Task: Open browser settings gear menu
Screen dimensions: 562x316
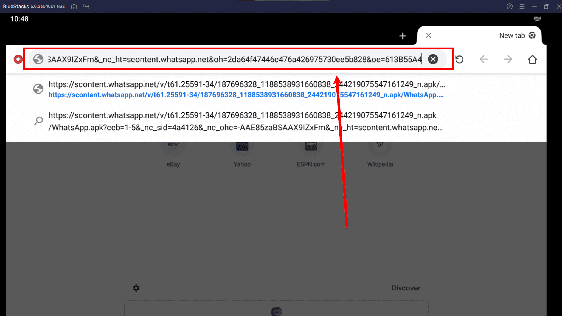Action: 136,288
